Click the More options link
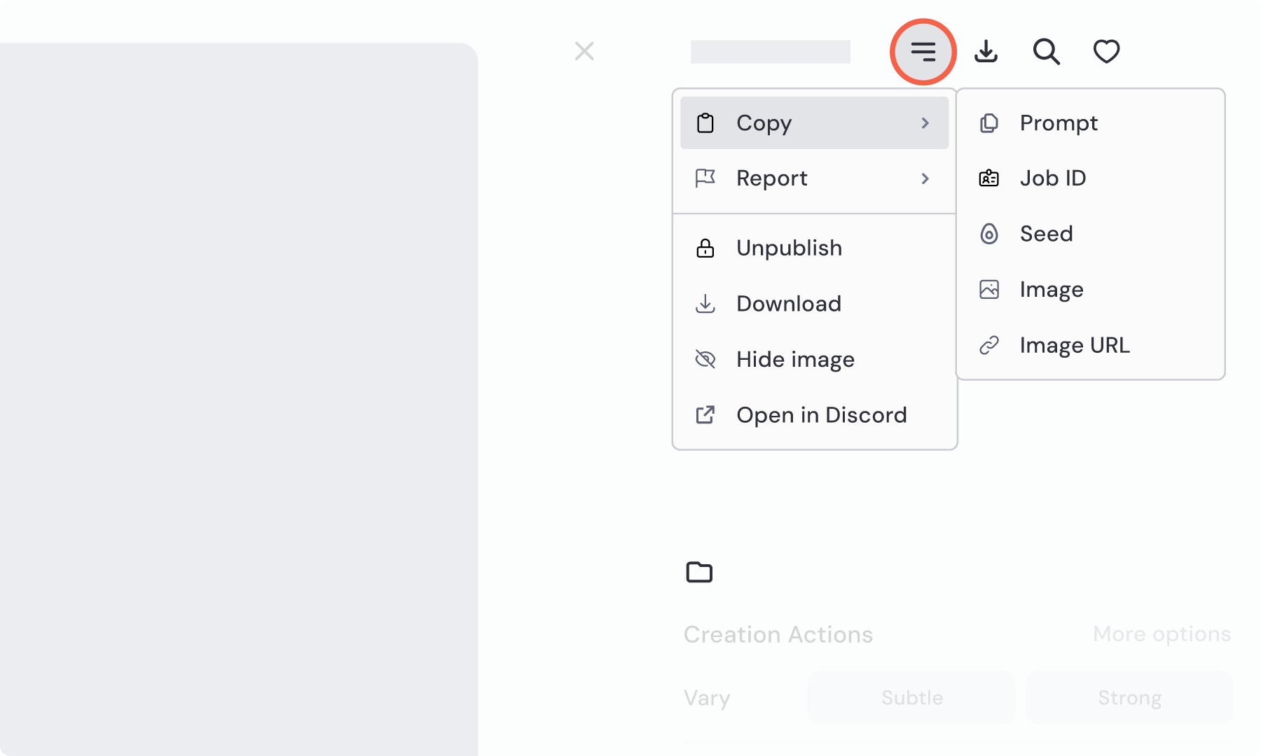 pyautogui.click(x=1161, y=634)
